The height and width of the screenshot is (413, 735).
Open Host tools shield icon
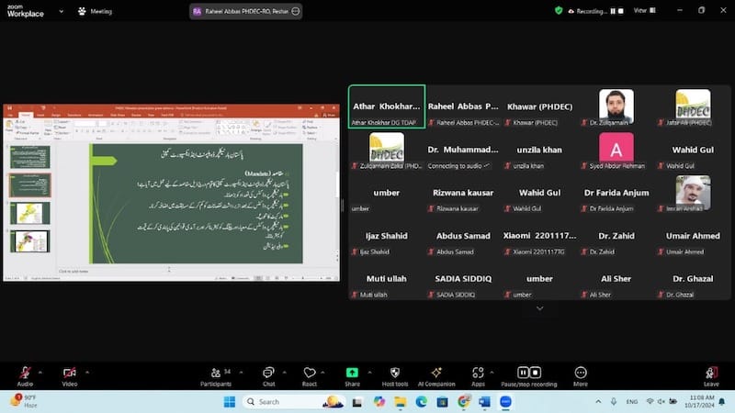[395, 373]
